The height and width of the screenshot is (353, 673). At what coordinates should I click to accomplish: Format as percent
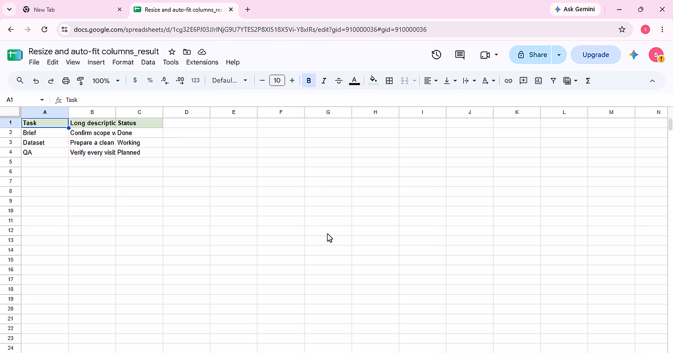tap(150, 81)
